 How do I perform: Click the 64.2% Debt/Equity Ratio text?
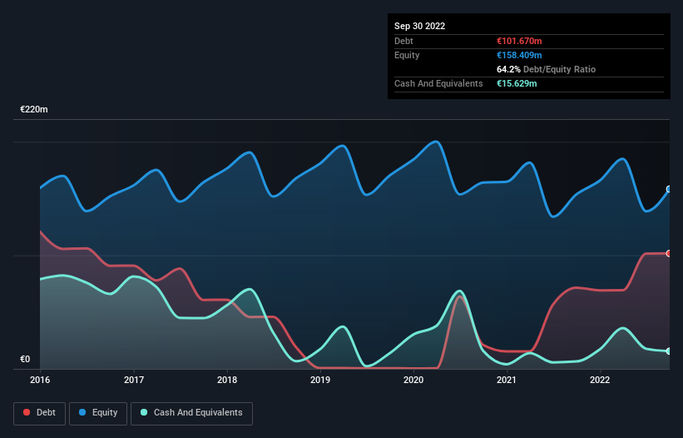[x=546, y=69]
